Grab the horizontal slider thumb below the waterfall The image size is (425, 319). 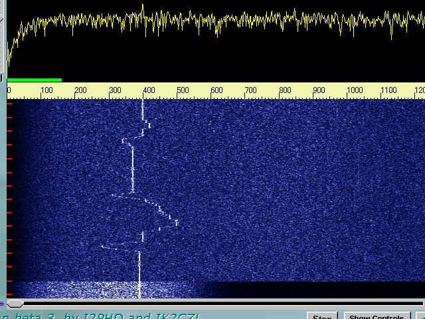coord(15,304)
